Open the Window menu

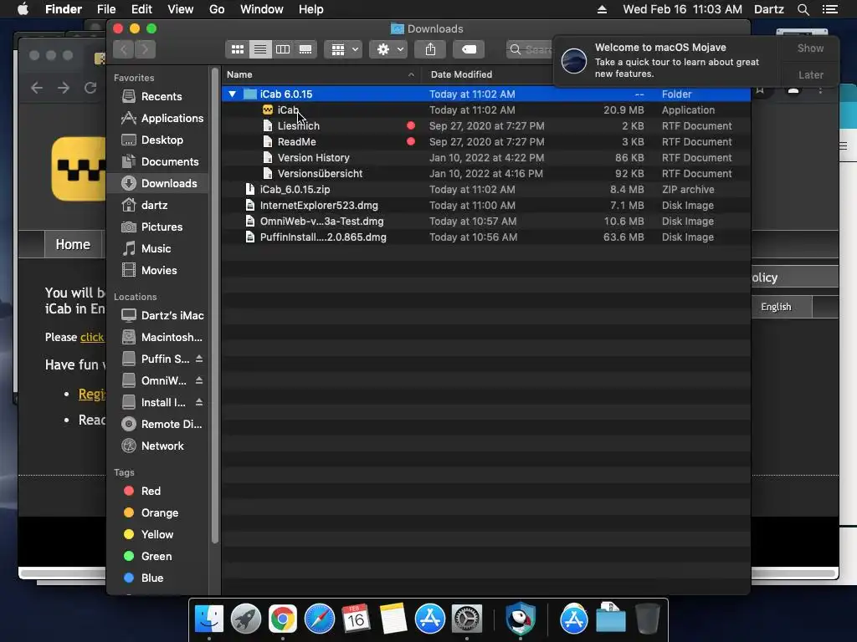pyautogui.click(x=261, y=9)
